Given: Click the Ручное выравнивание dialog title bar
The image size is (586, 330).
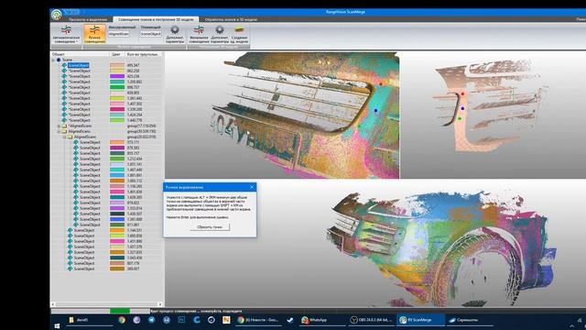Looking at the screenshot, I should [206, 187].
